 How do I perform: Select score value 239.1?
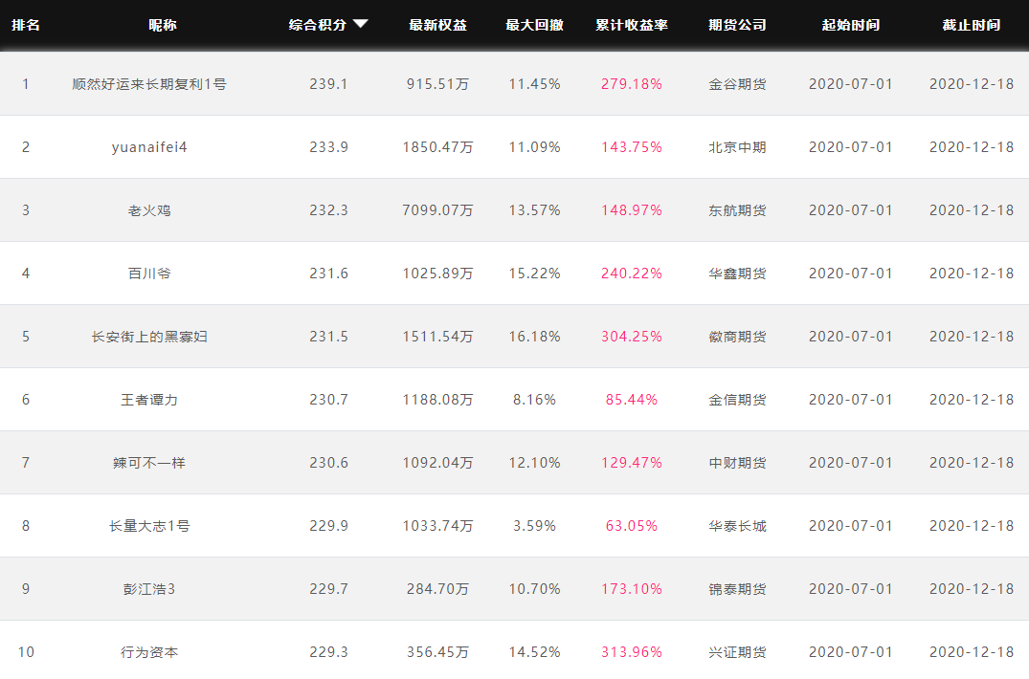pyautogui.click(x=328, y=84)
